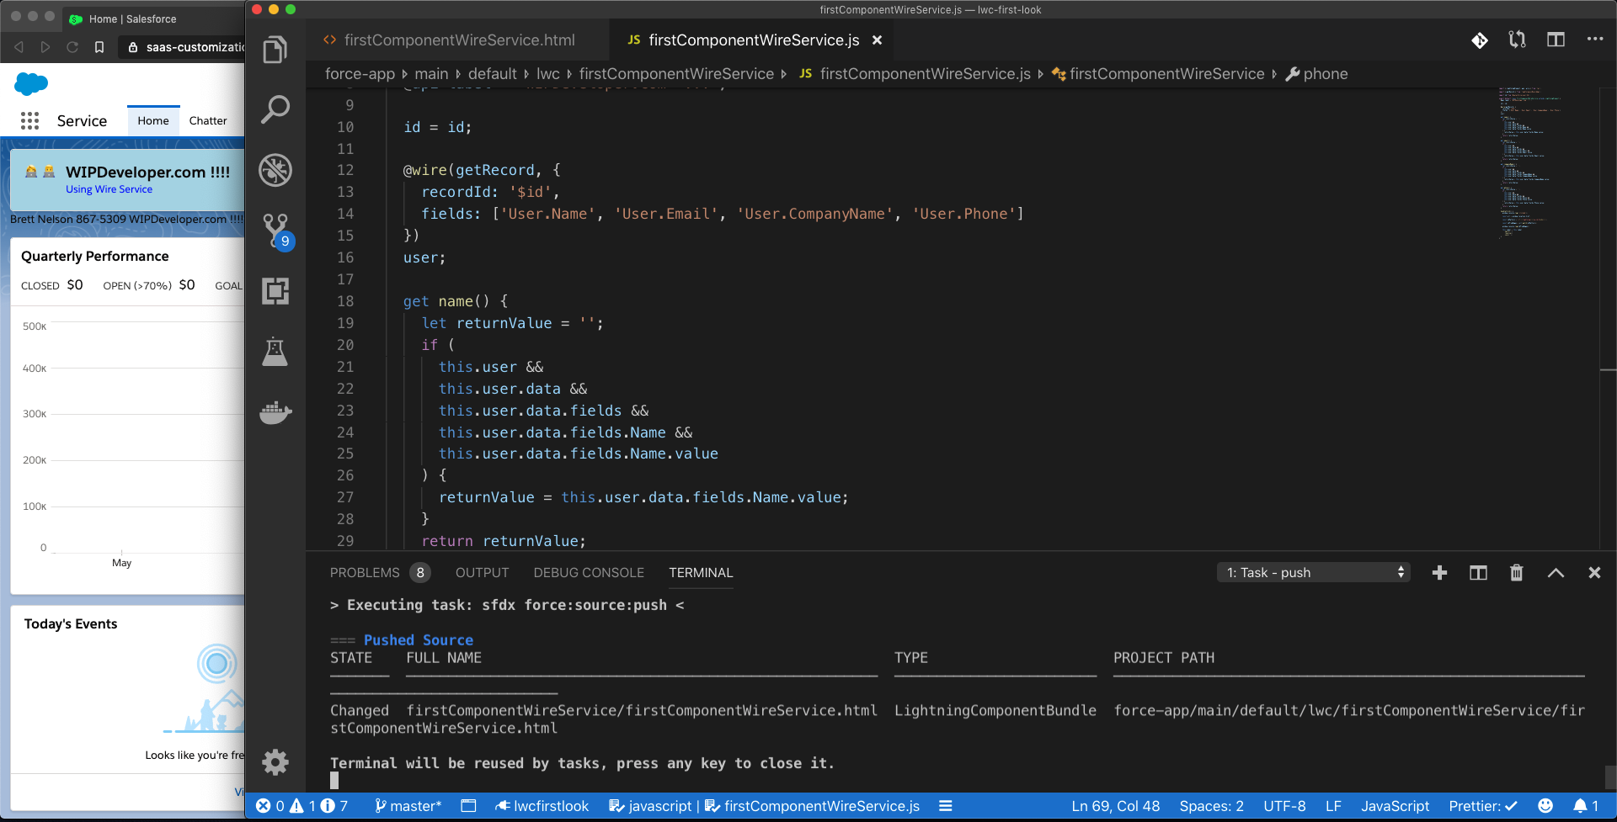The width and height of the screenshot is (1617, 822).
Task: Create a new terminal with the plus icon
Action: tap(1439, 573)
